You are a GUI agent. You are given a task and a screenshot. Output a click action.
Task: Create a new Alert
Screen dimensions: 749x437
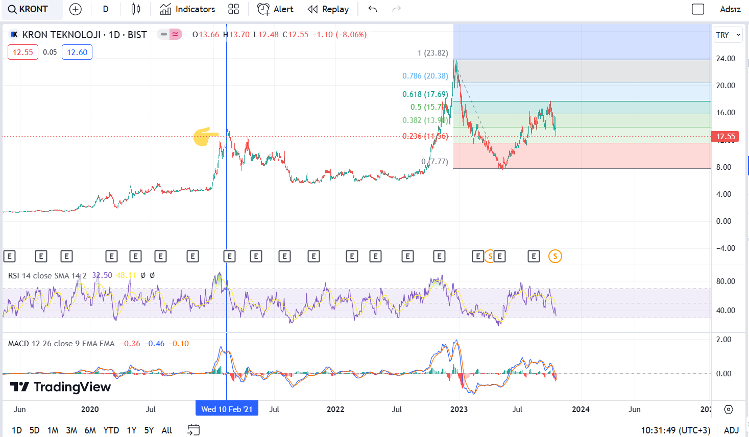point(275,9)
